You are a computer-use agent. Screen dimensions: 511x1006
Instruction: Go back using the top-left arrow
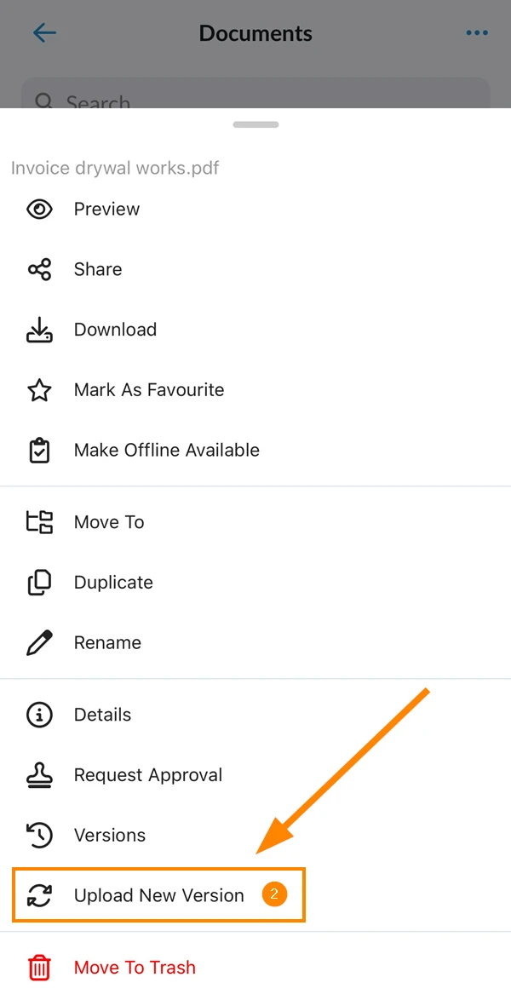pos(44,32)
